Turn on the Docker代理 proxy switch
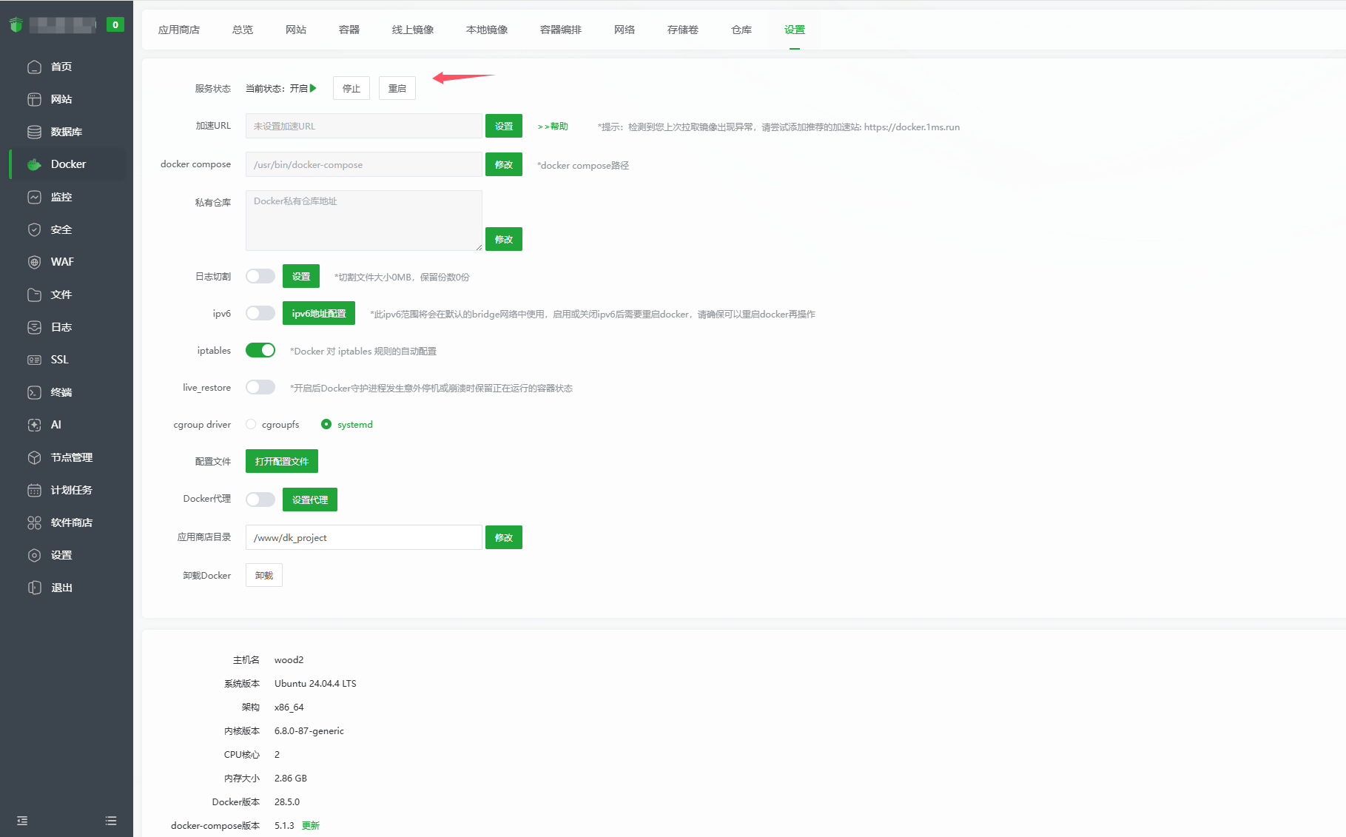Image resolution: width=1346 pixels, height=837 pixels. tap(260, 500)
